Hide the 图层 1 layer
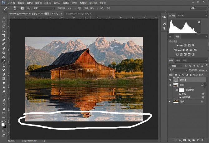Screen dimensions: 209x143 [170, 80]
